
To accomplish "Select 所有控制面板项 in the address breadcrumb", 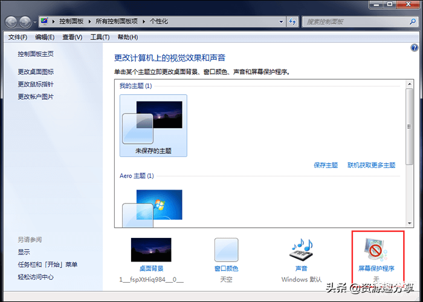I will (117, 21).
